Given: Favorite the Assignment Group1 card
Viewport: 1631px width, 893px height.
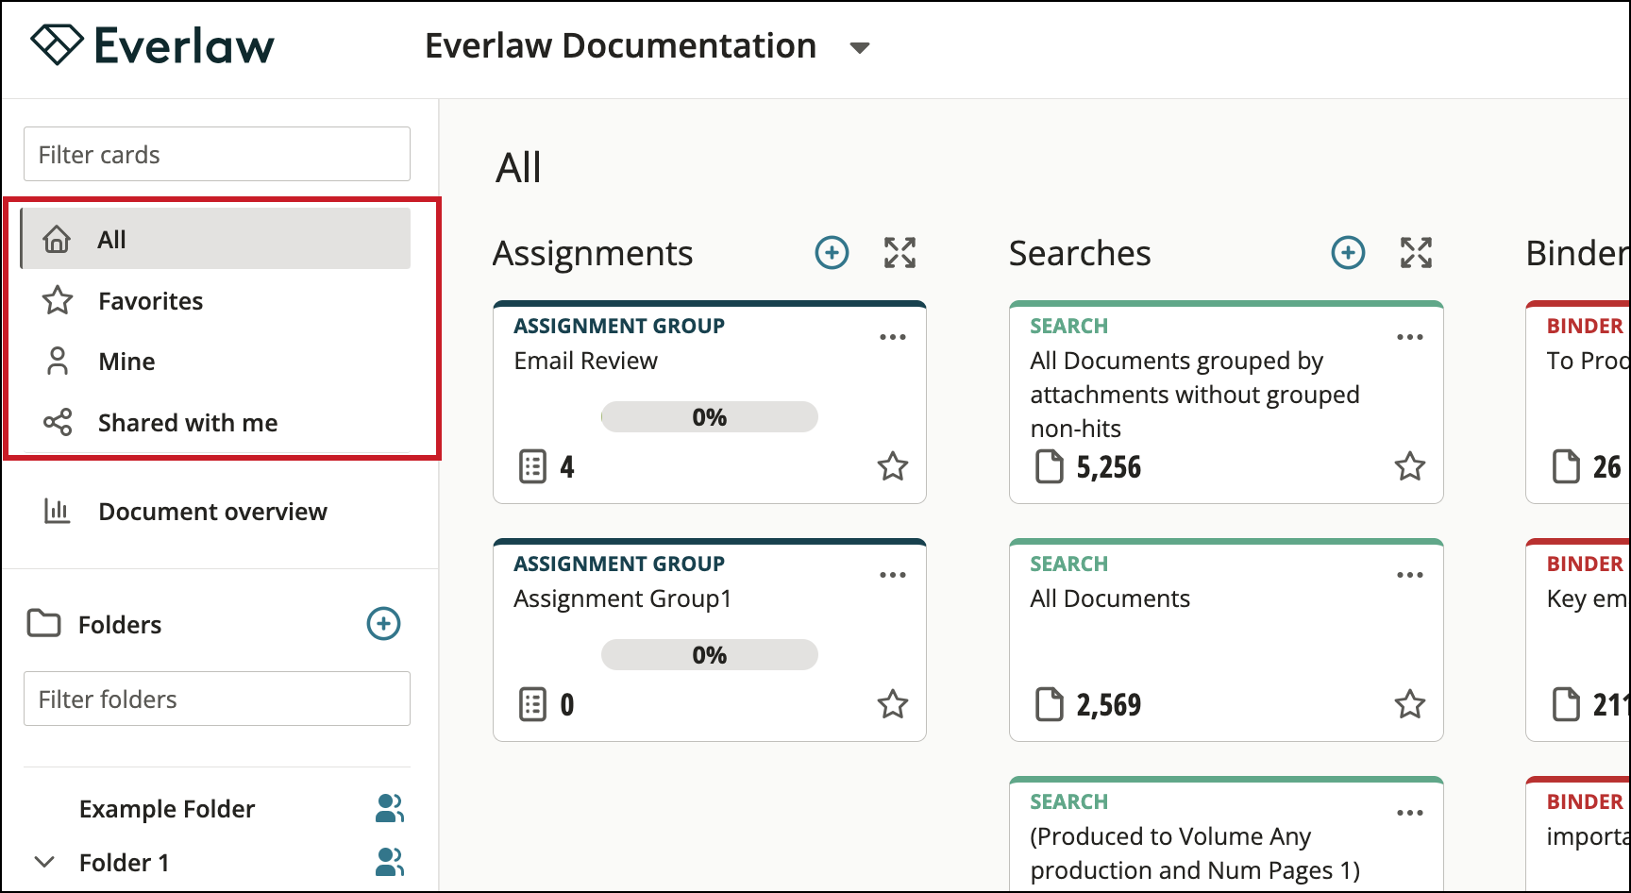Looking at the screenshot, I should click(x=893, y=704).
